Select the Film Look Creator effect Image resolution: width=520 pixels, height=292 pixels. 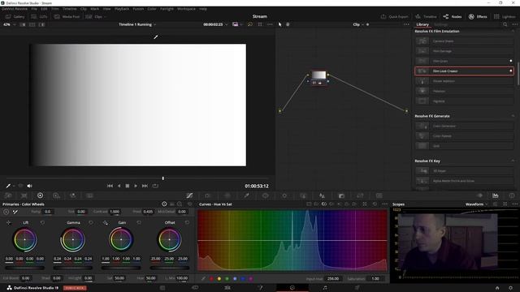464,71
